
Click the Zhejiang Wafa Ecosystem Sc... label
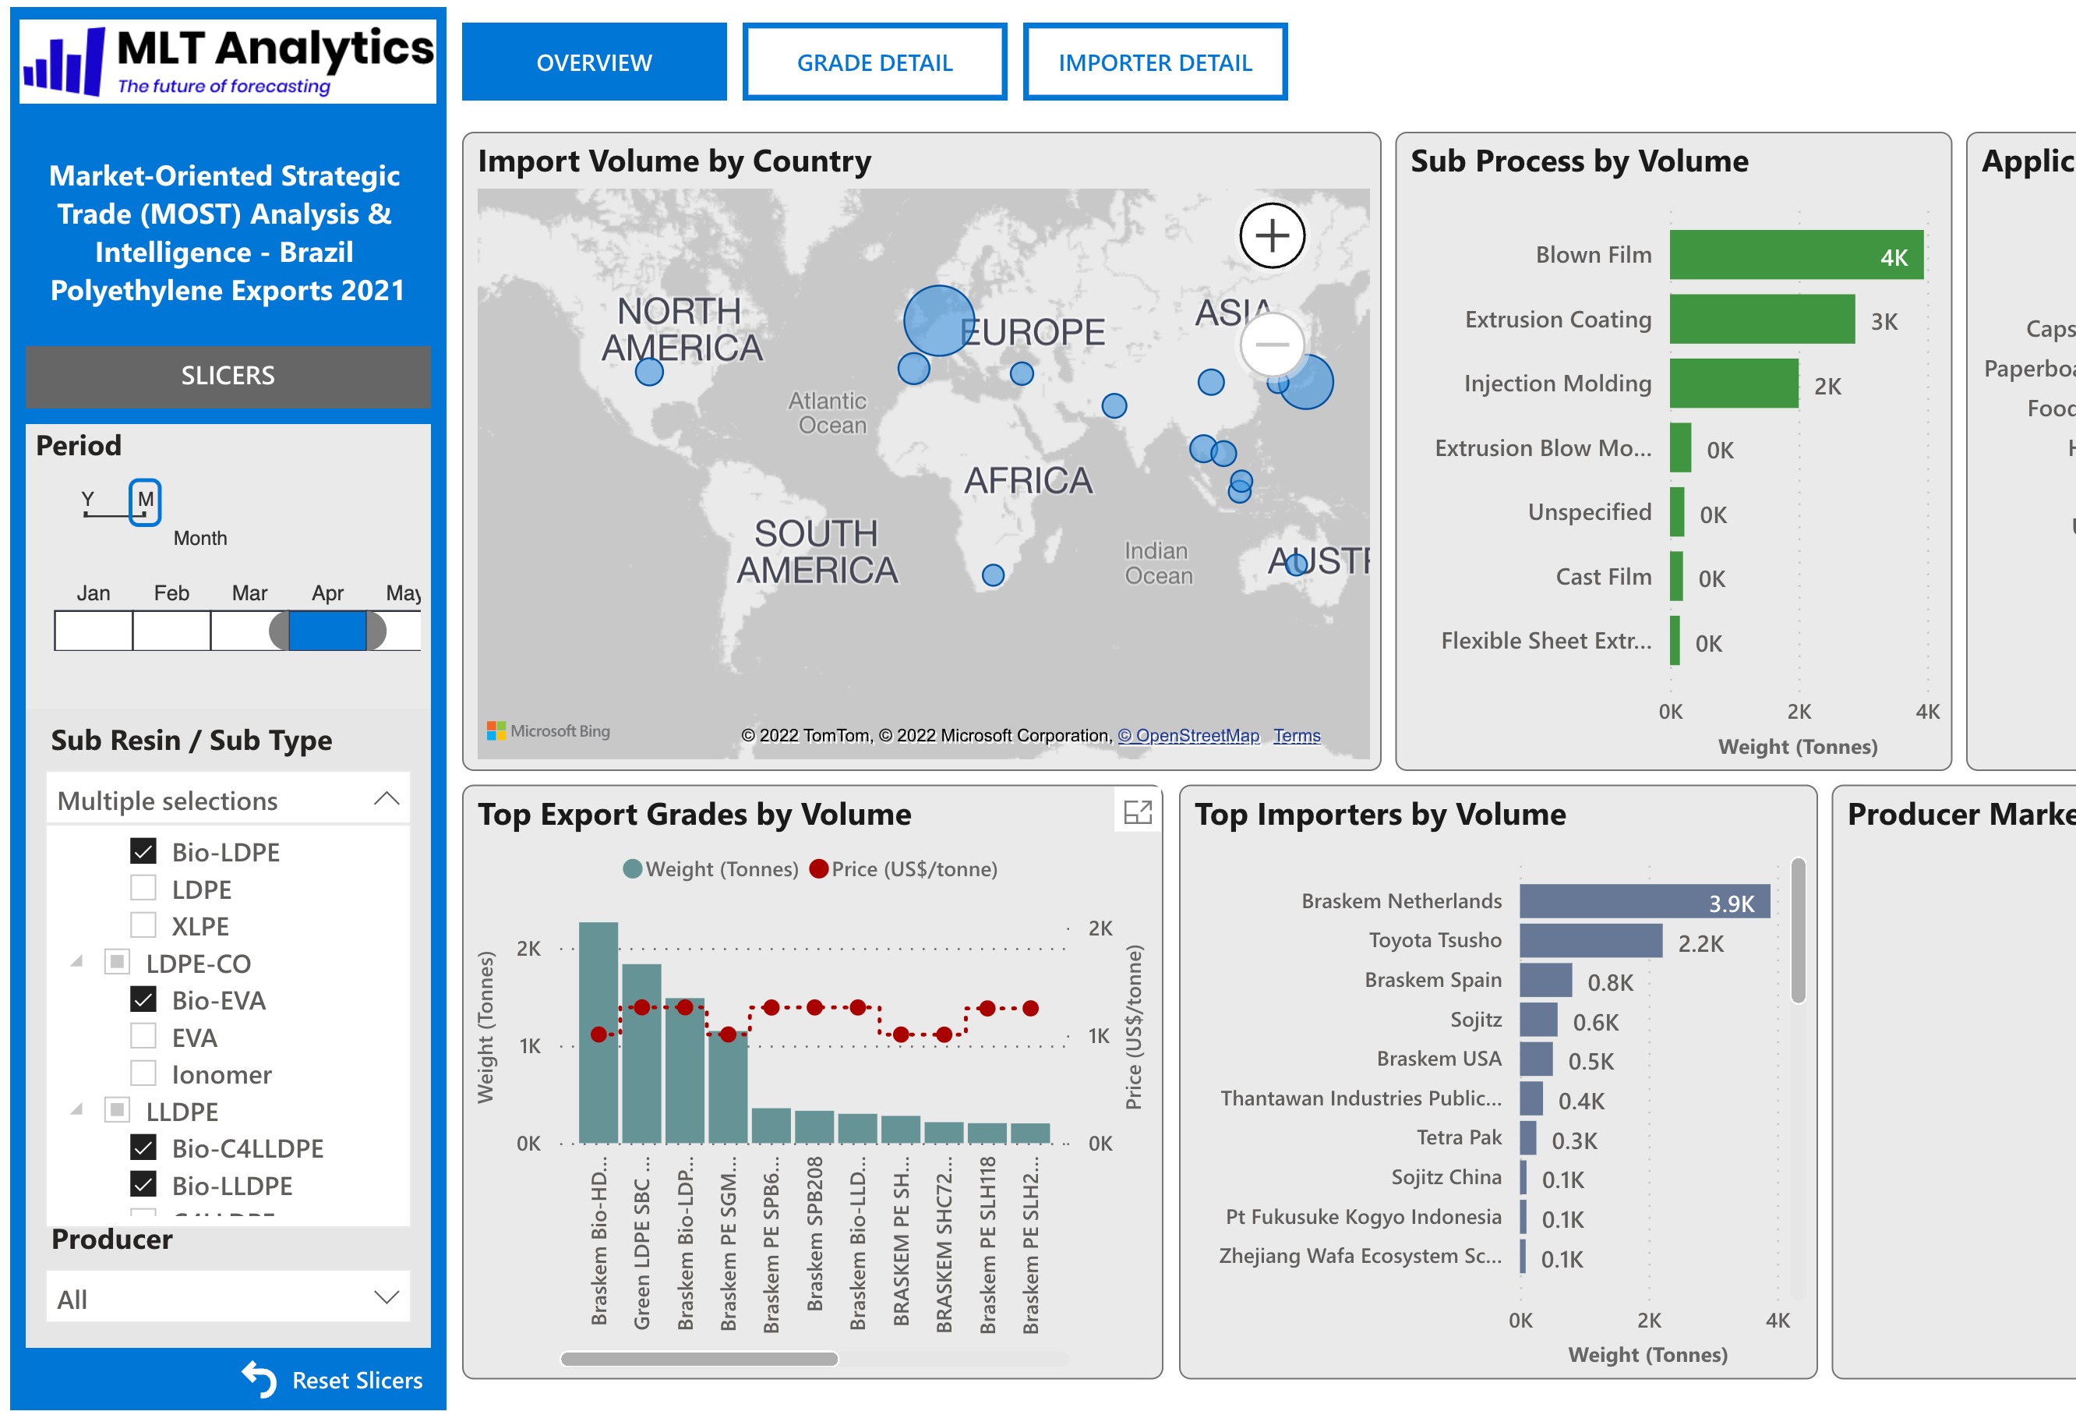(1360, 1256)
